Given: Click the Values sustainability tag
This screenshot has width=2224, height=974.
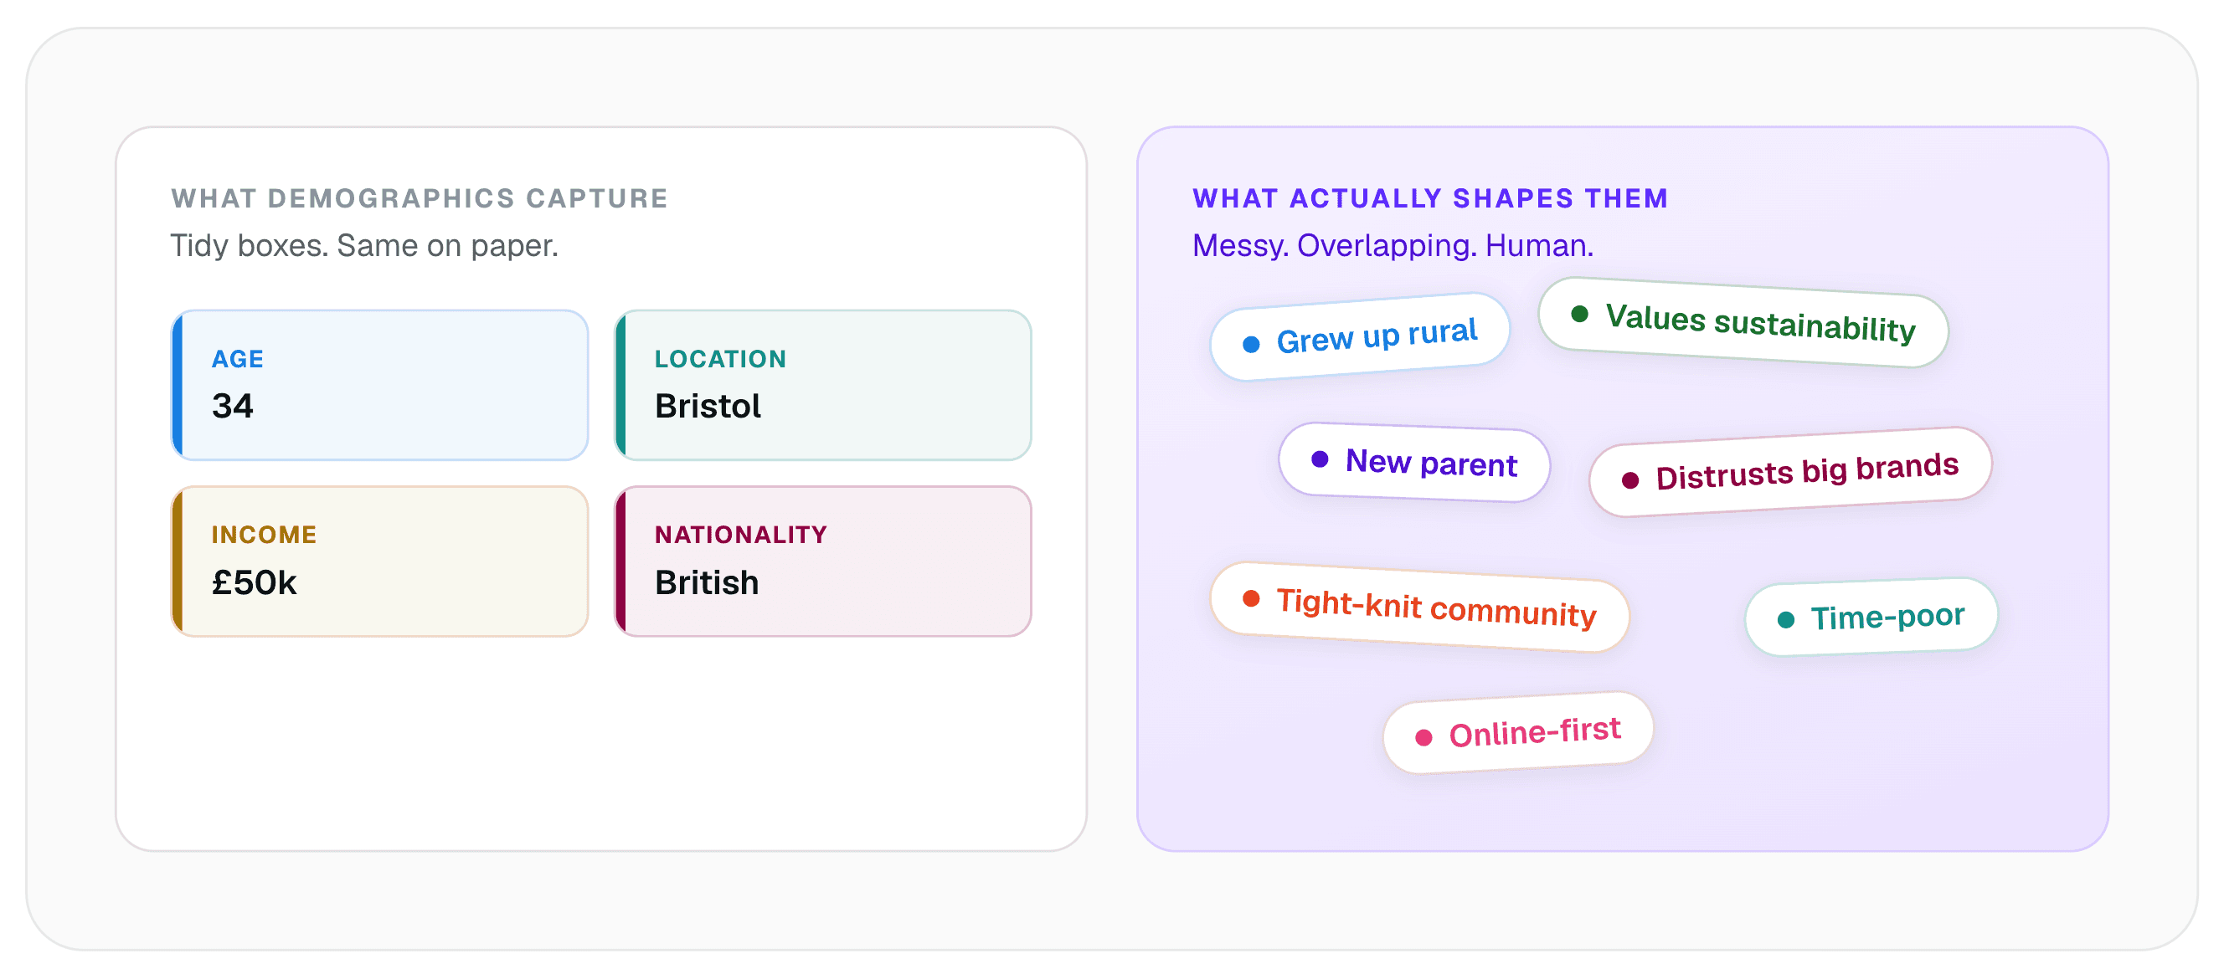Looking at the screenshot, I should click(1743, 322).
